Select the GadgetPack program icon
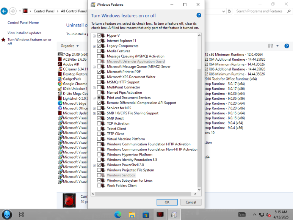293x220 pixels. [x=60, y=79]
